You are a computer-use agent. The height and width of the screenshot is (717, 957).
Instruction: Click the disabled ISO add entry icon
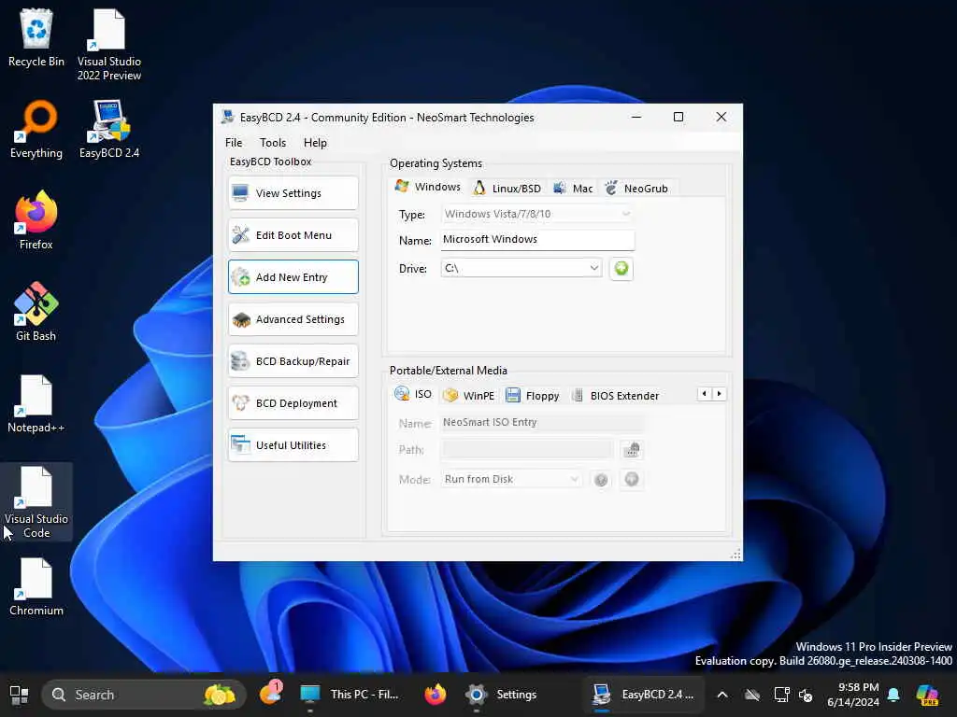[632, 479]
